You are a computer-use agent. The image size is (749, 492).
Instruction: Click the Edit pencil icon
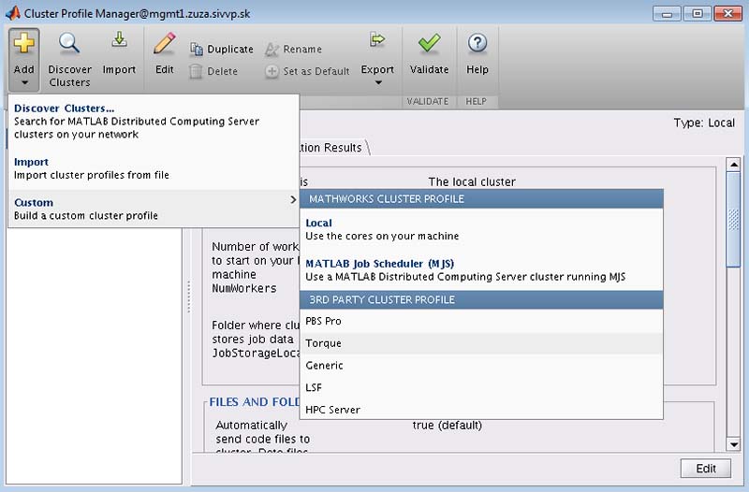[x=164, y=43]
